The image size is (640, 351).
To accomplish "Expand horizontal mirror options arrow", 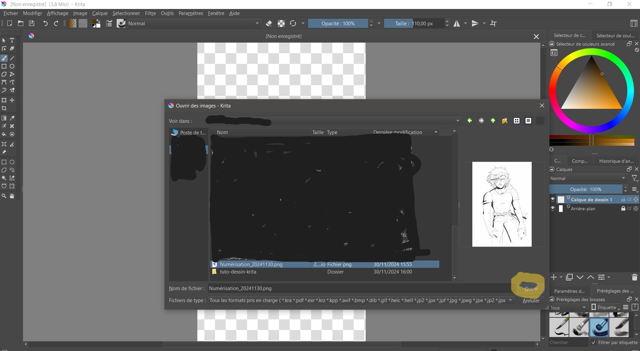I will tap(466, 23).
